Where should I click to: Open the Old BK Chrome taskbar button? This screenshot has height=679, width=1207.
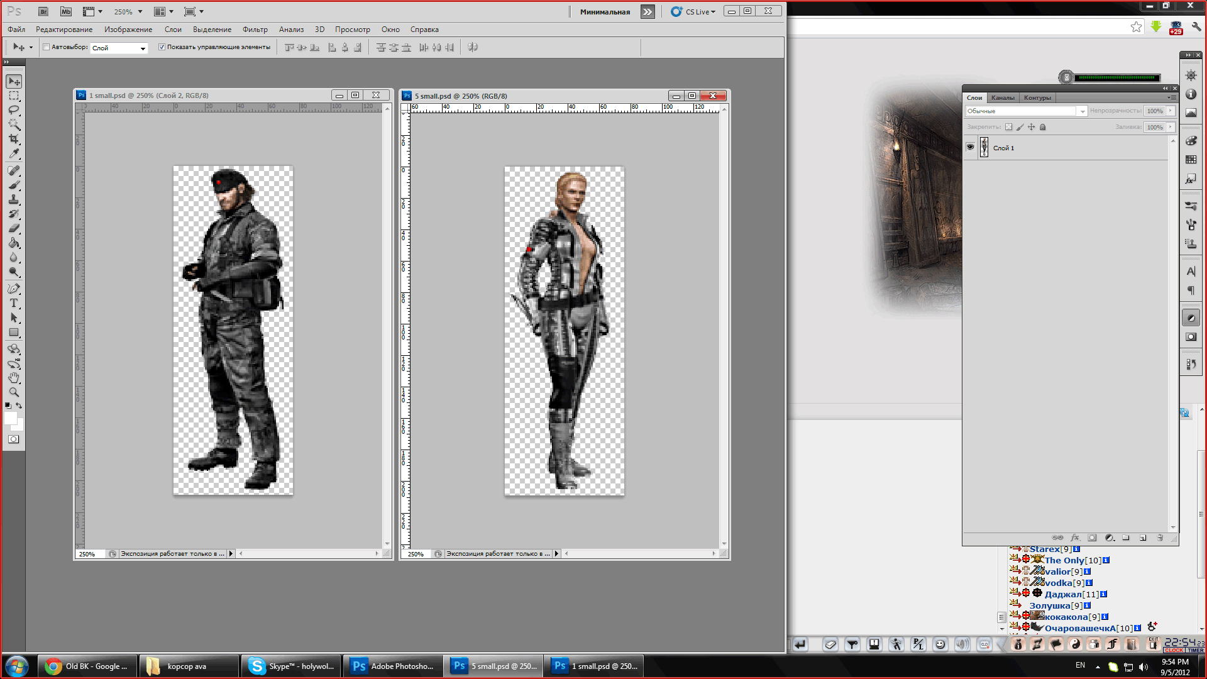tap(88, 666)
